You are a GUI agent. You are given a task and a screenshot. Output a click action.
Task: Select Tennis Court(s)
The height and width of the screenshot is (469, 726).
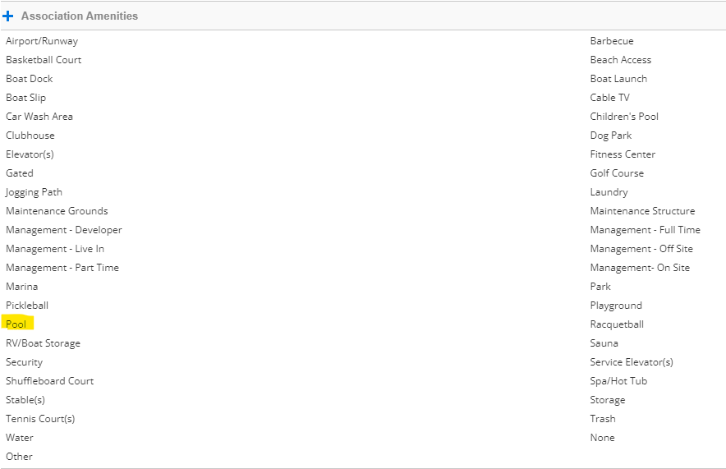pos(40,419)
